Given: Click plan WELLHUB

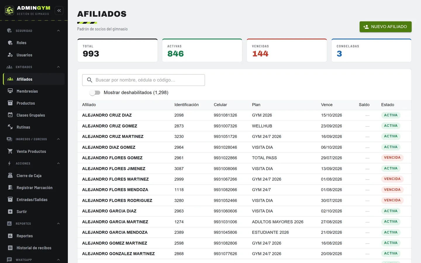Looking at the screenshot, I should point(262,126).
